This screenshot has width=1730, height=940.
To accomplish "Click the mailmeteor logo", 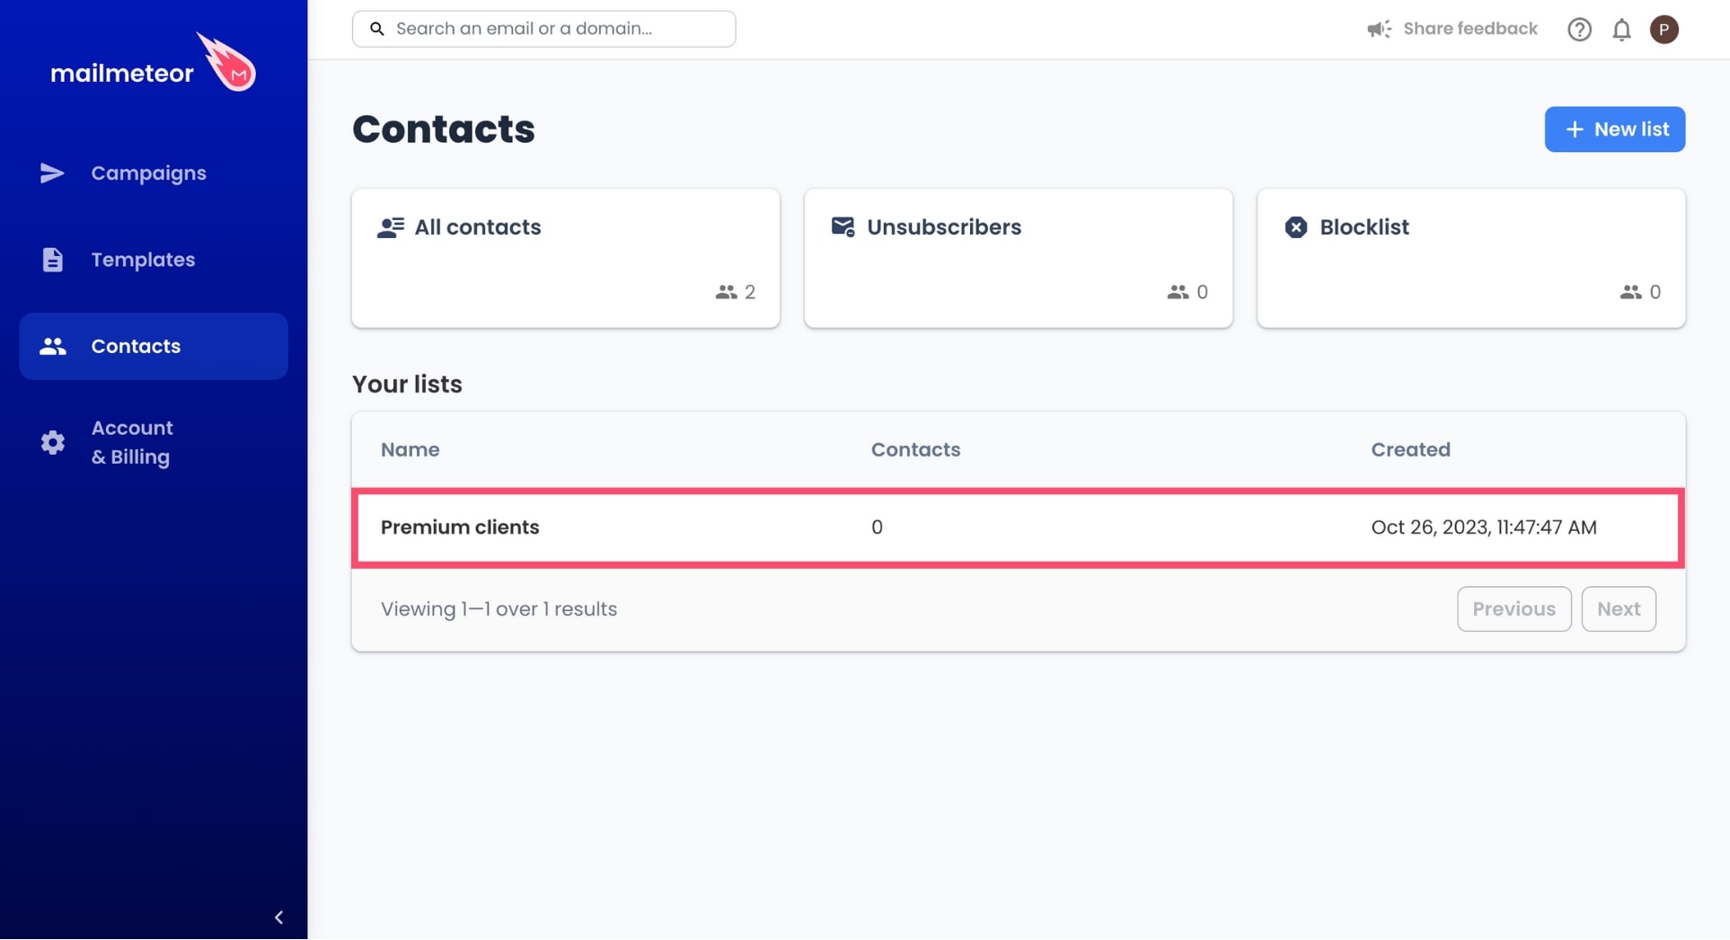I will [154, 63].
